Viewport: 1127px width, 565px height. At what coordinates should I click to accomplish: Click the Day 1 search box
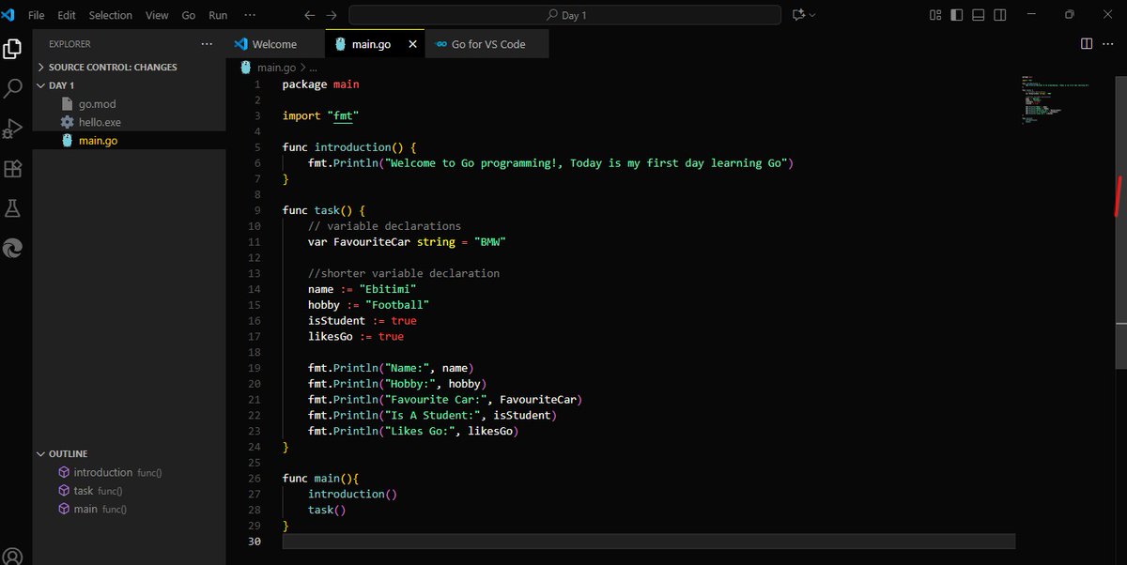pos(563,14)
